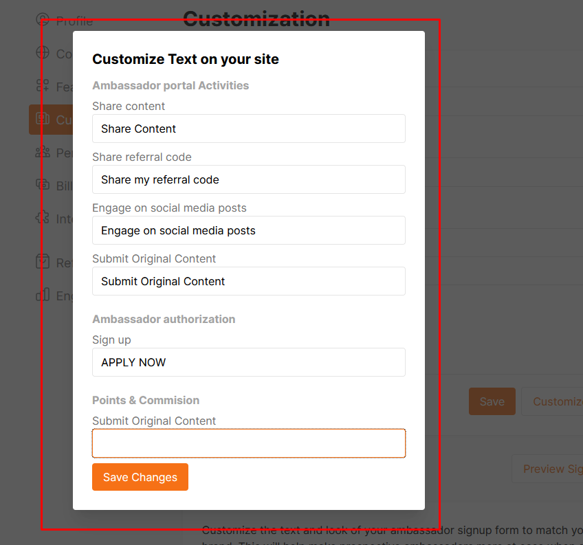Click the Customize button beside Save

pyautogui.click(x=552, y=401)
